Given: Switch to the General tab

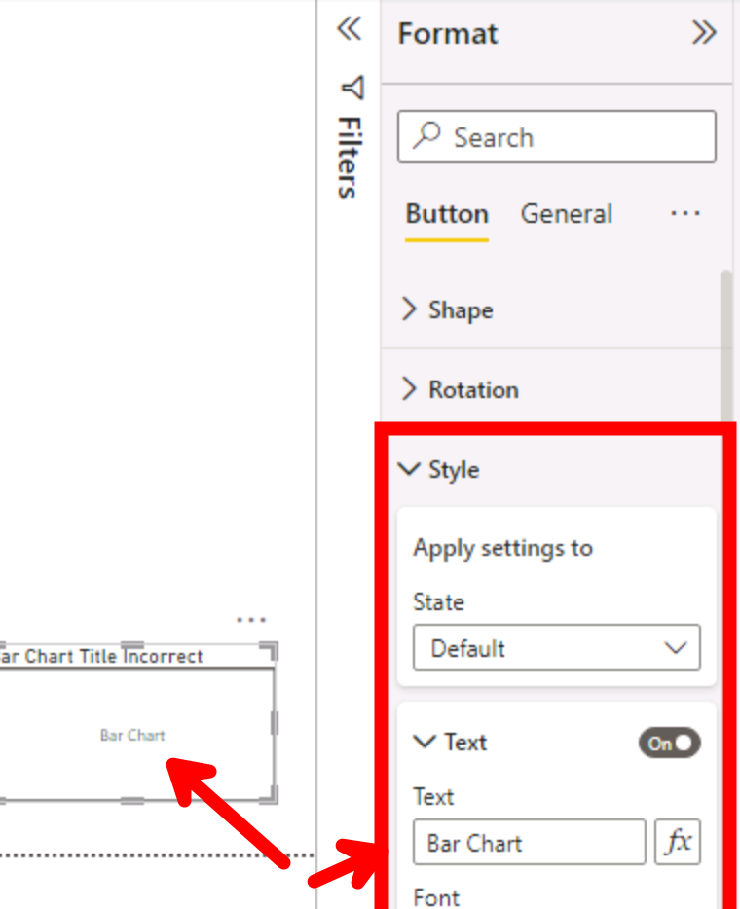Looking at the screenshot, I should coord(567,214).
